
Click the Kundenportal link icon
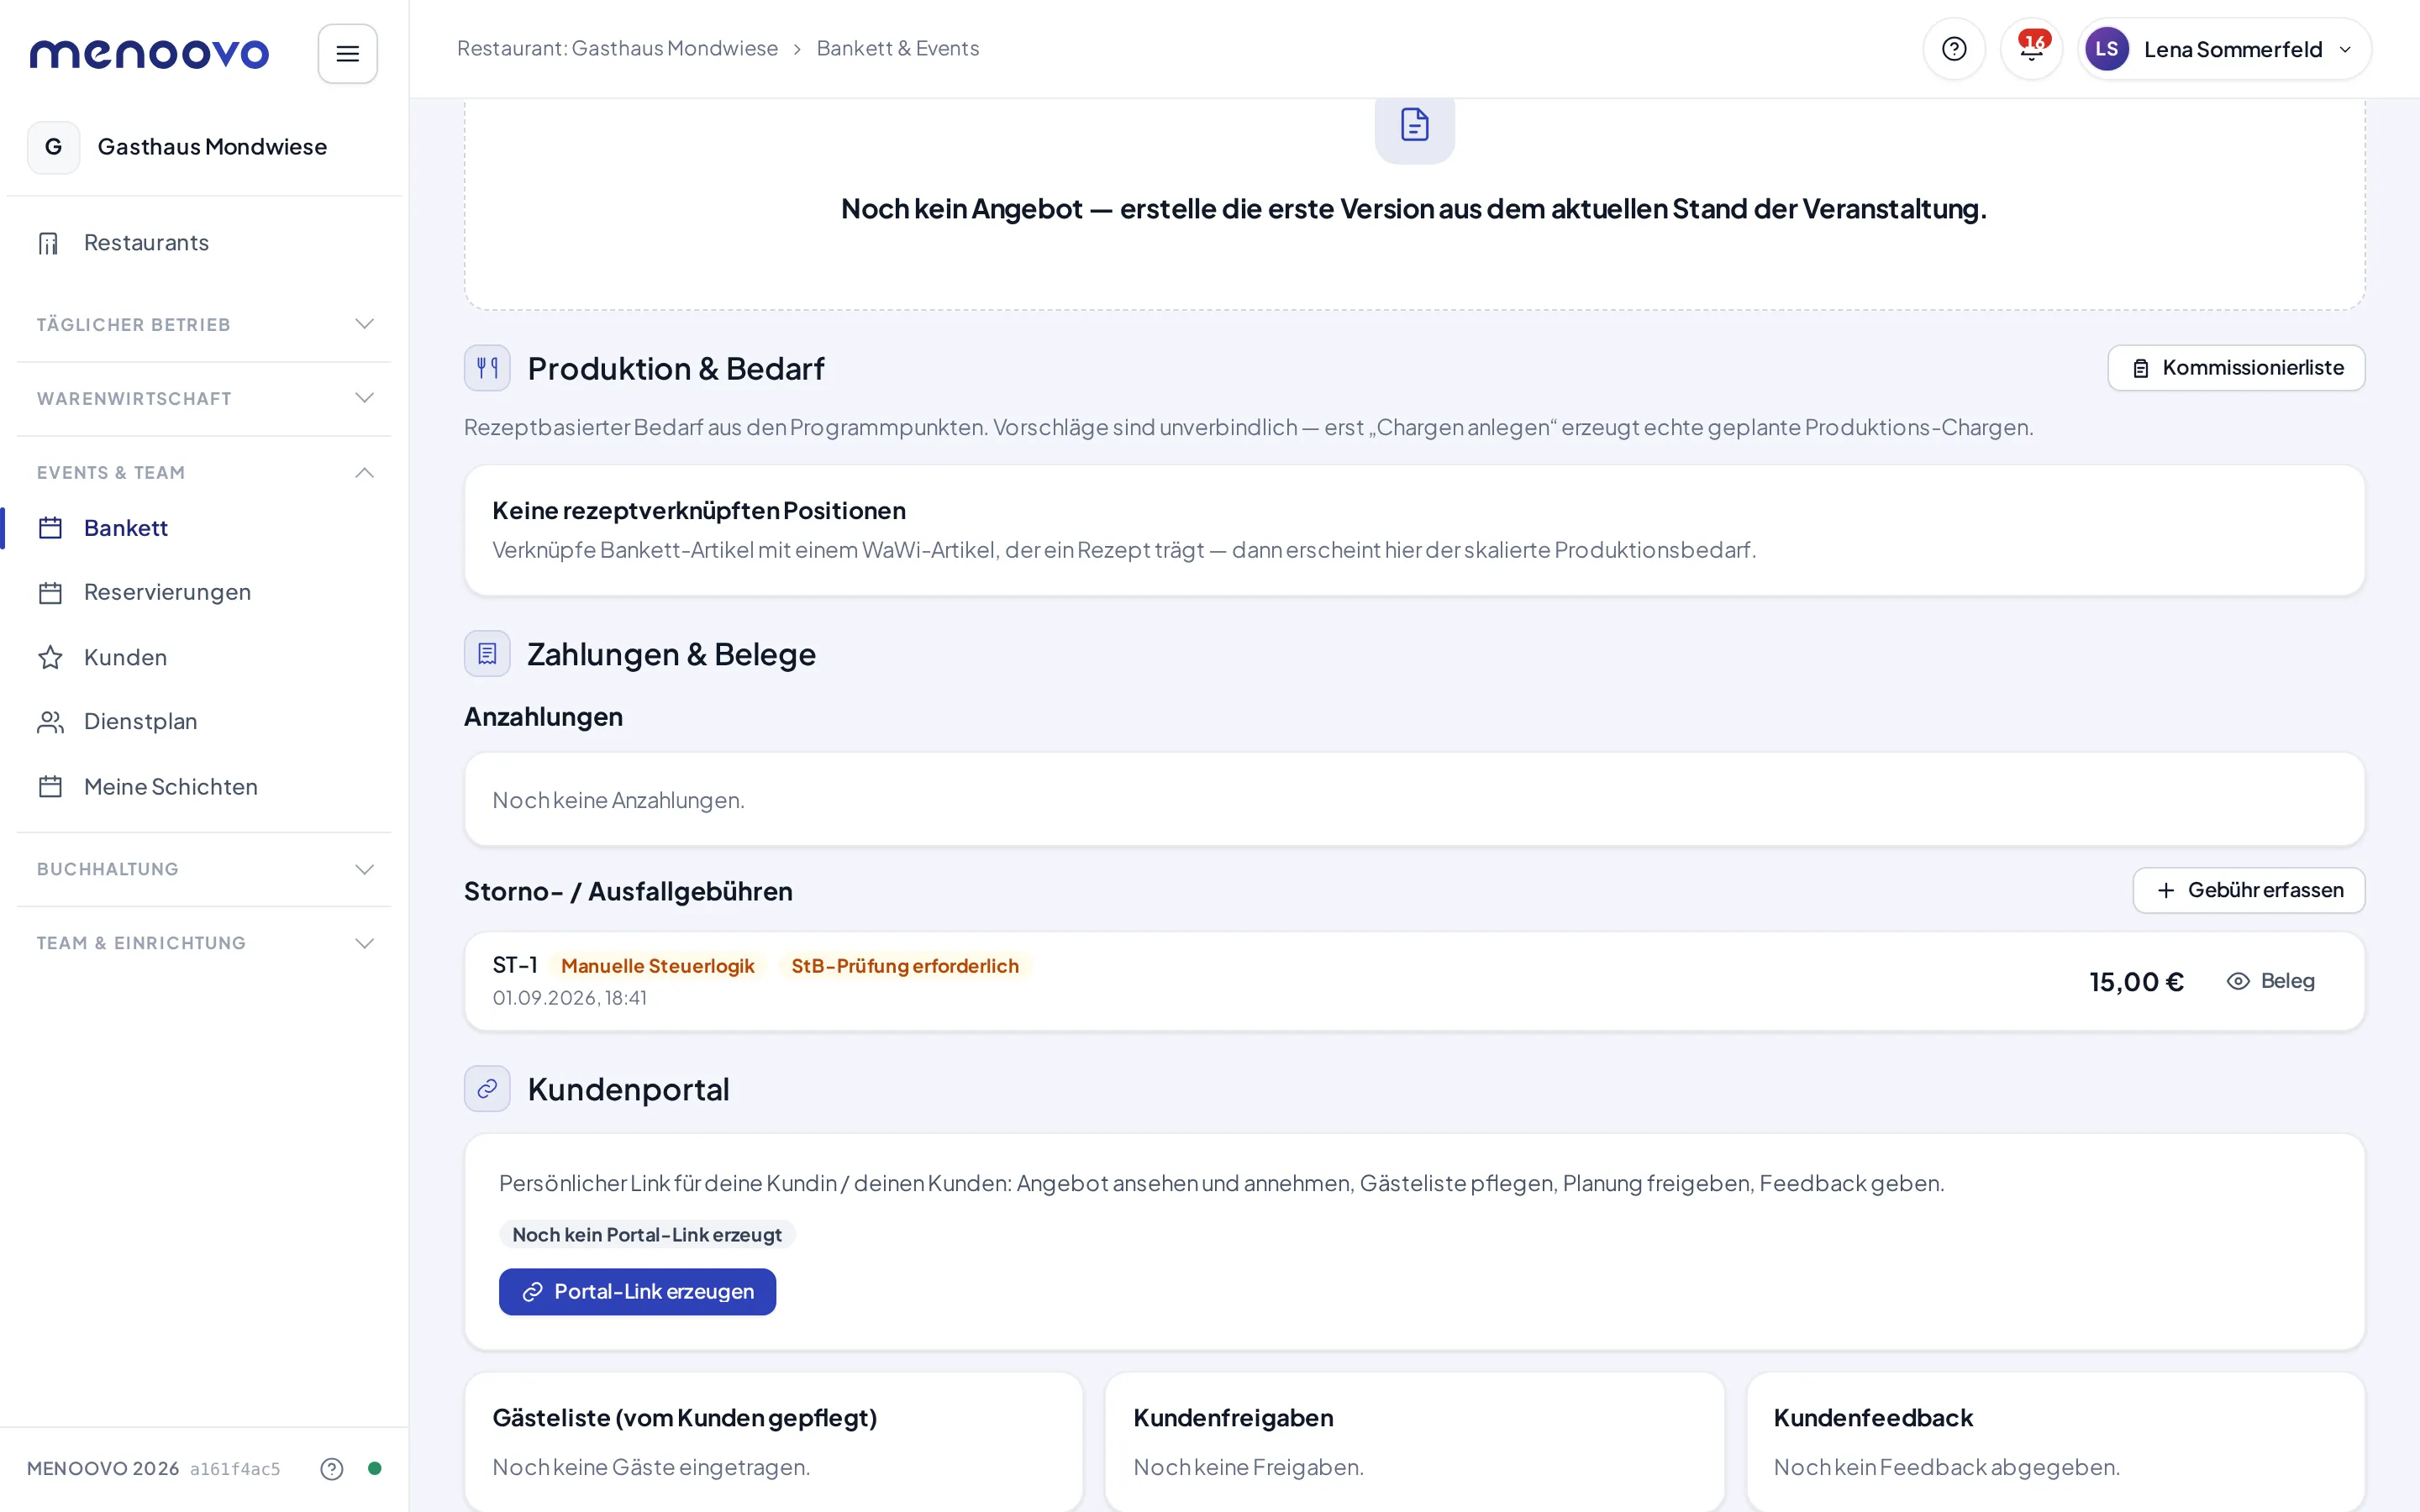487,1089
